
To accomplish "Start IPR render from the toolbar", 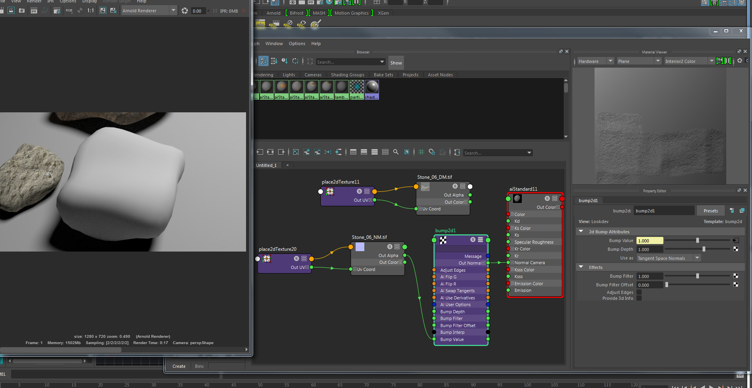I will (34, 11).
